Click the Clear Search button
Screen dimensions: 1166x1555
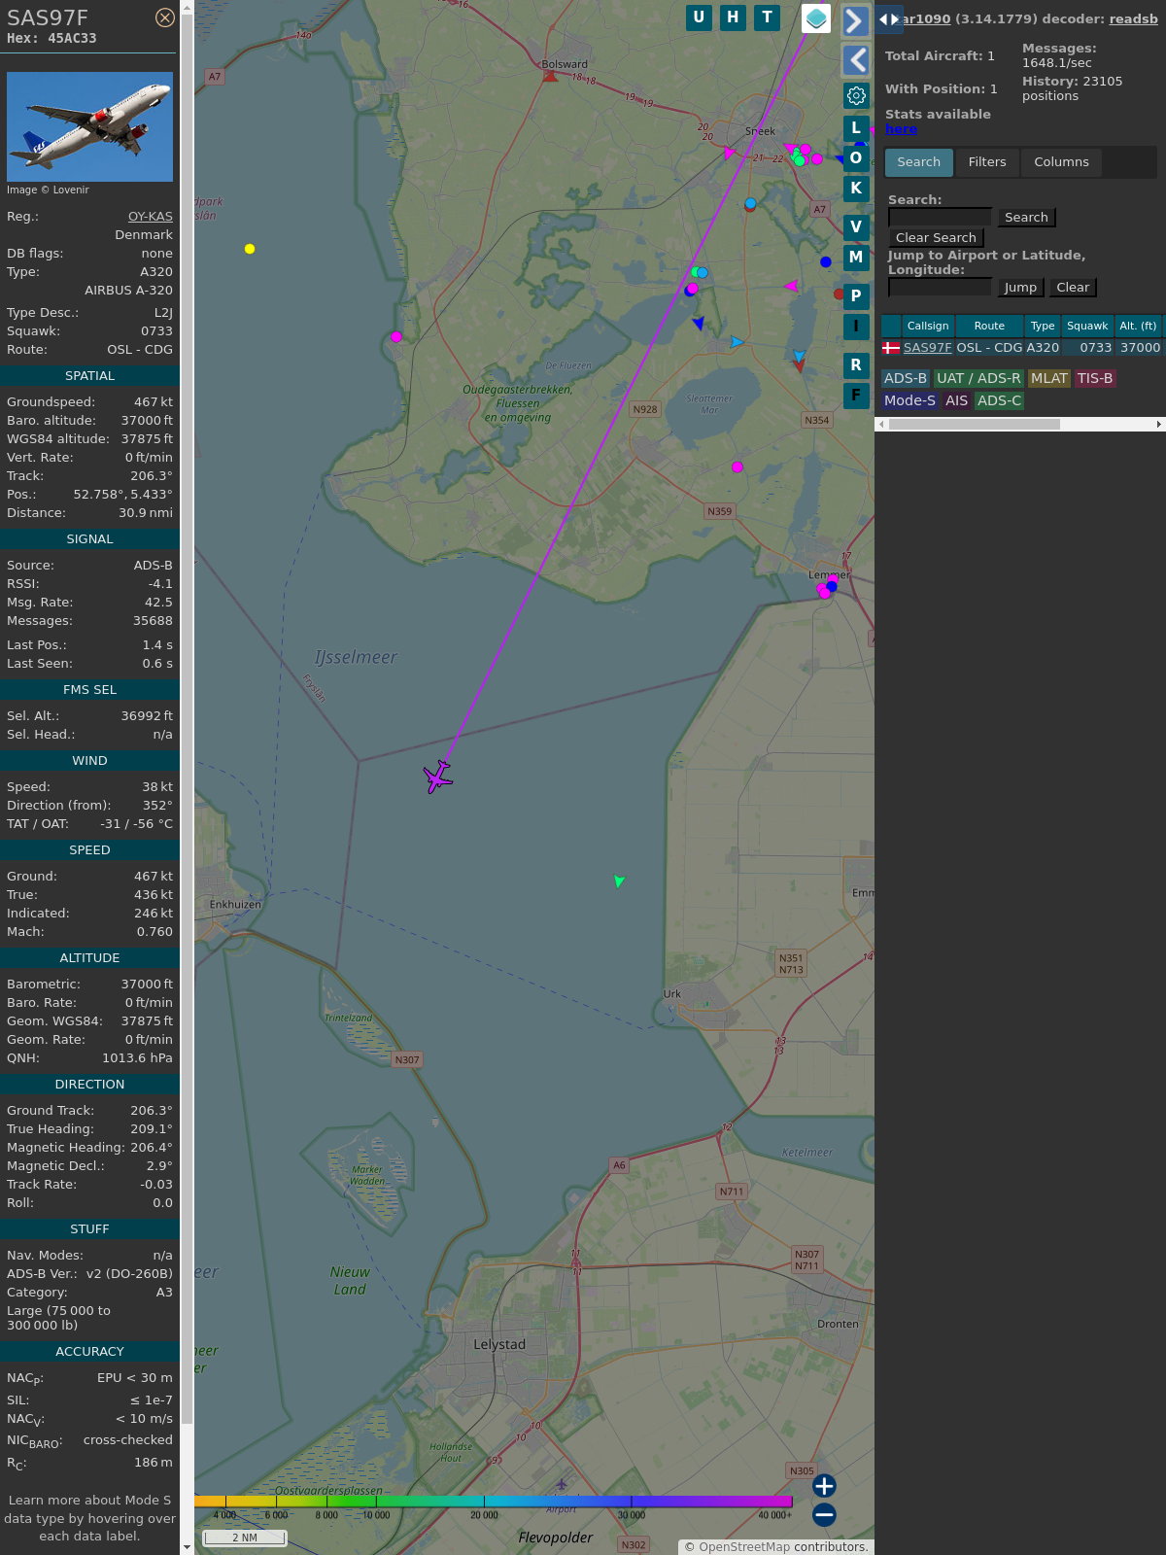coord(936,238)
